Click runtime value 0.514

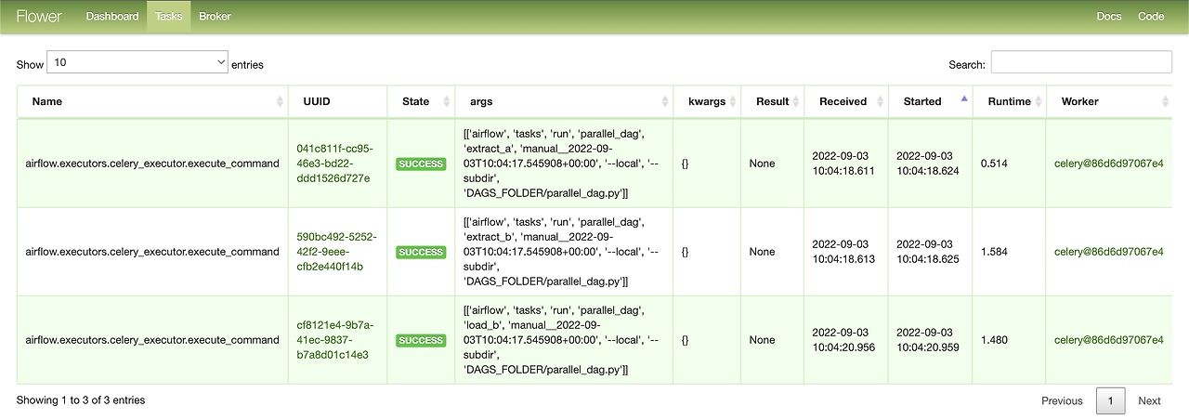pos(994,164)
